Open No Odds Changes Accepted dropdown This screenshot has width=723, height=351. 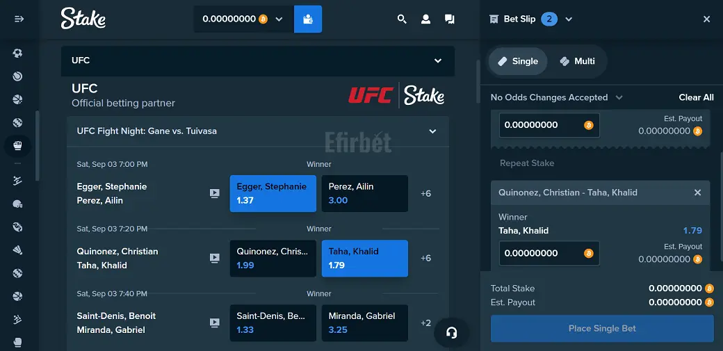(557, 97)
